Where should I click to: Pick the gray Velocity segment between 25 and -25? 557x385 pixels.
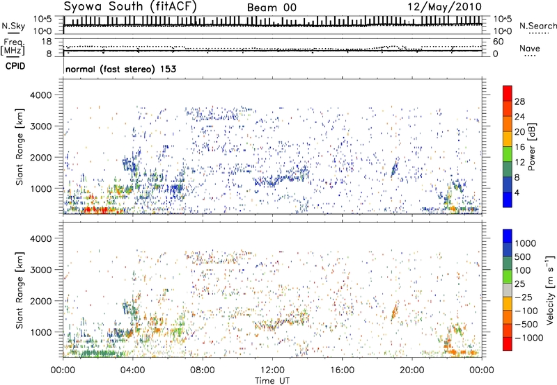[508, 290]
